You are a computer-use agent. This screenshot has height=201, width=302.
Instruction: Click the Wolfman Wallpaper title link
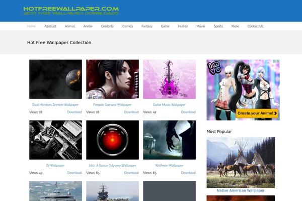169,165
